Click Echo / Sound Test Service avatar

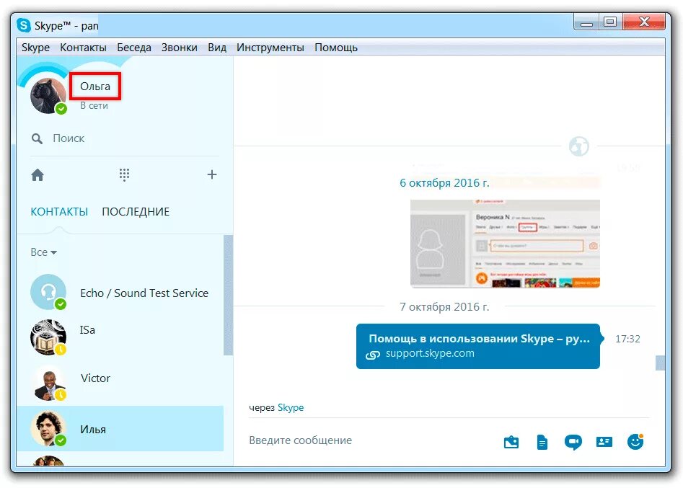coord(48,292)
